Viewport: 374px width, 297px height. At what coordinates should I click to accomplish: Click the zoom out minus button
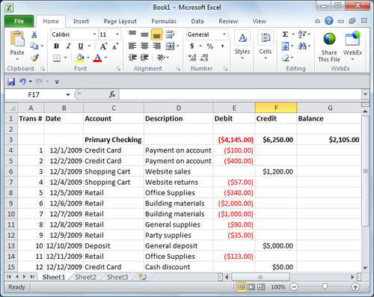click(x=294, y=287)
